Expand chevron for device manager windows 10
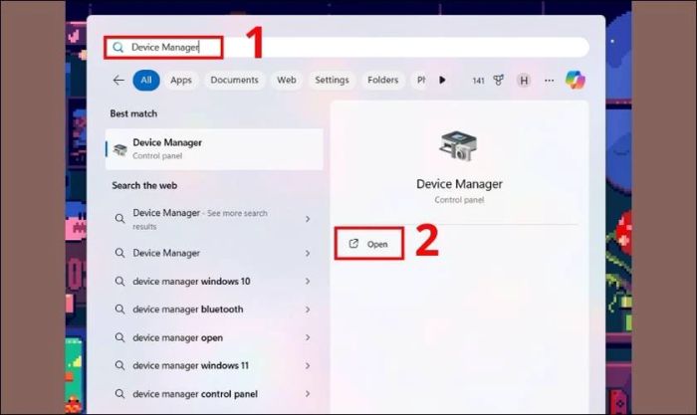 308,282
